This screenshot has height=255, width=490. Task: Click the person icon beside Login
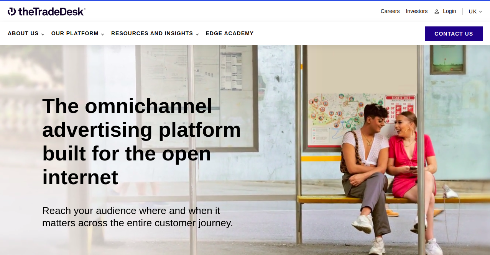coord(436,11)
